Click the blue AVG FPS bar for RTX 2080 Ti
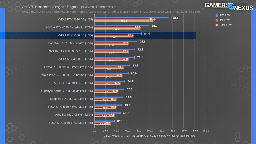 104,121
